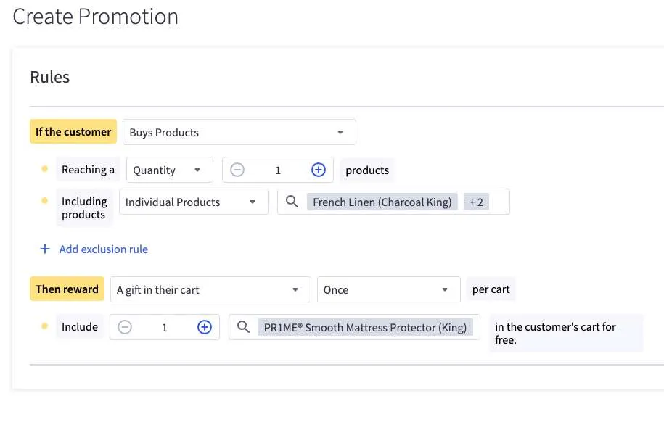Click the gift quantity input field
The height and width of the screenshot is (425, 664).
click(164, 327)
